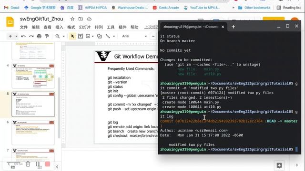This screenshot has width=305, height=171.
Task: Undo the last action in Slides
Action: (x=23, y=36)
